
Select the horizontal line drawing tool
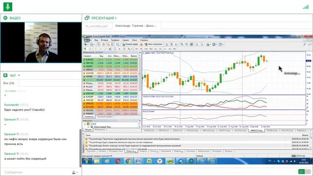(x=100, y=49)
